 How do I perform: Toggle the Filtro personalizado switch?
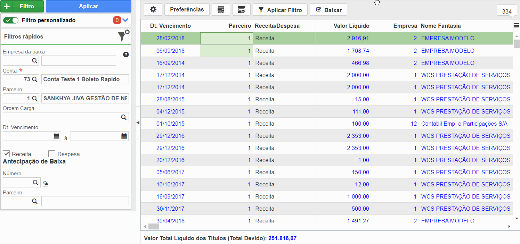coord(11,20)
